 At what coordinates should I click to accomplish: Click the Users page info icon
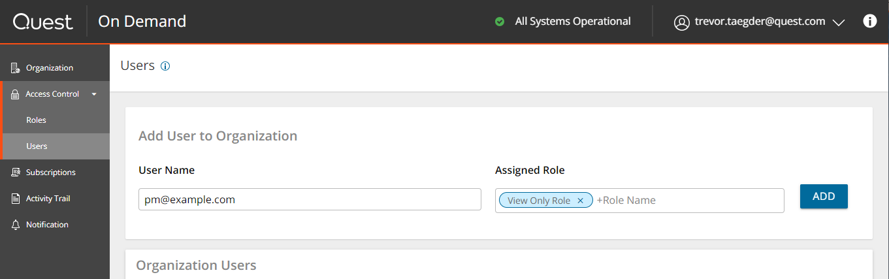165,66
